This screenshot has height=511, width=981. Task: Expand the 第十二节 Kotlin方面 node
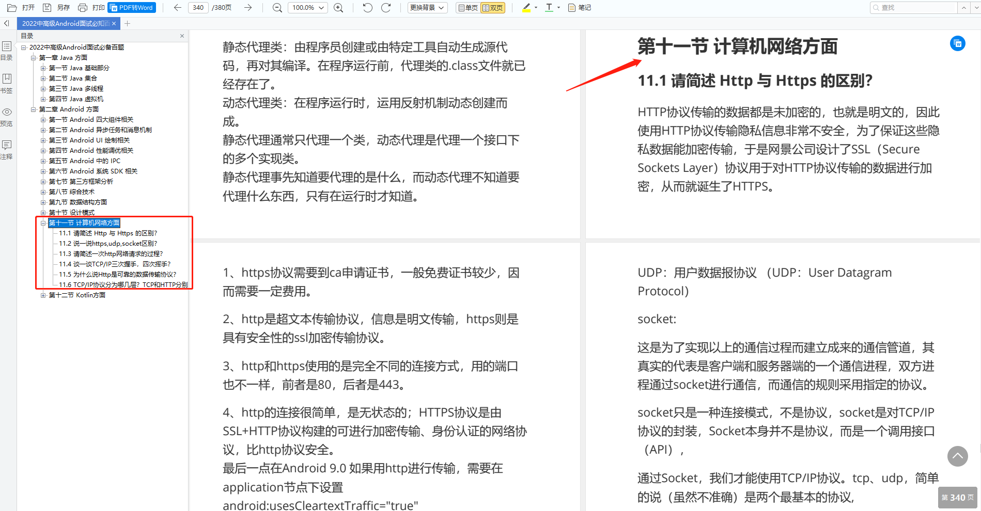click(43, 295)
